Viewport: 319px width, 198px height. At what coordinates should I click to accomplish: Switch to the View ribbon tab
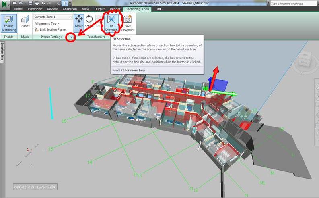point(86,9)
